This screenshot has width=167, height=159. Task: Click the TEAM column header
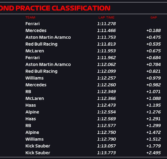coord(30,17)
